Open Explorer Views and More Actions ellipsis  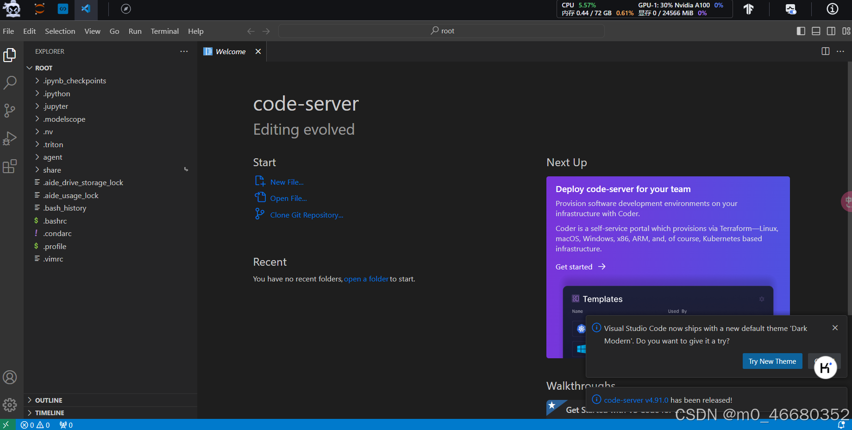(x=184, y=51)
